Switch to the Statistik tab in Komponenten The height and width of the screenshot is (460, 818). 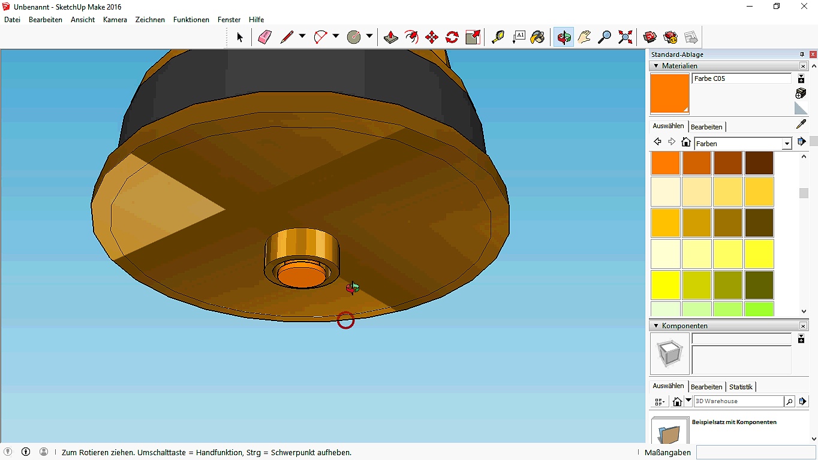coord(741,387)
